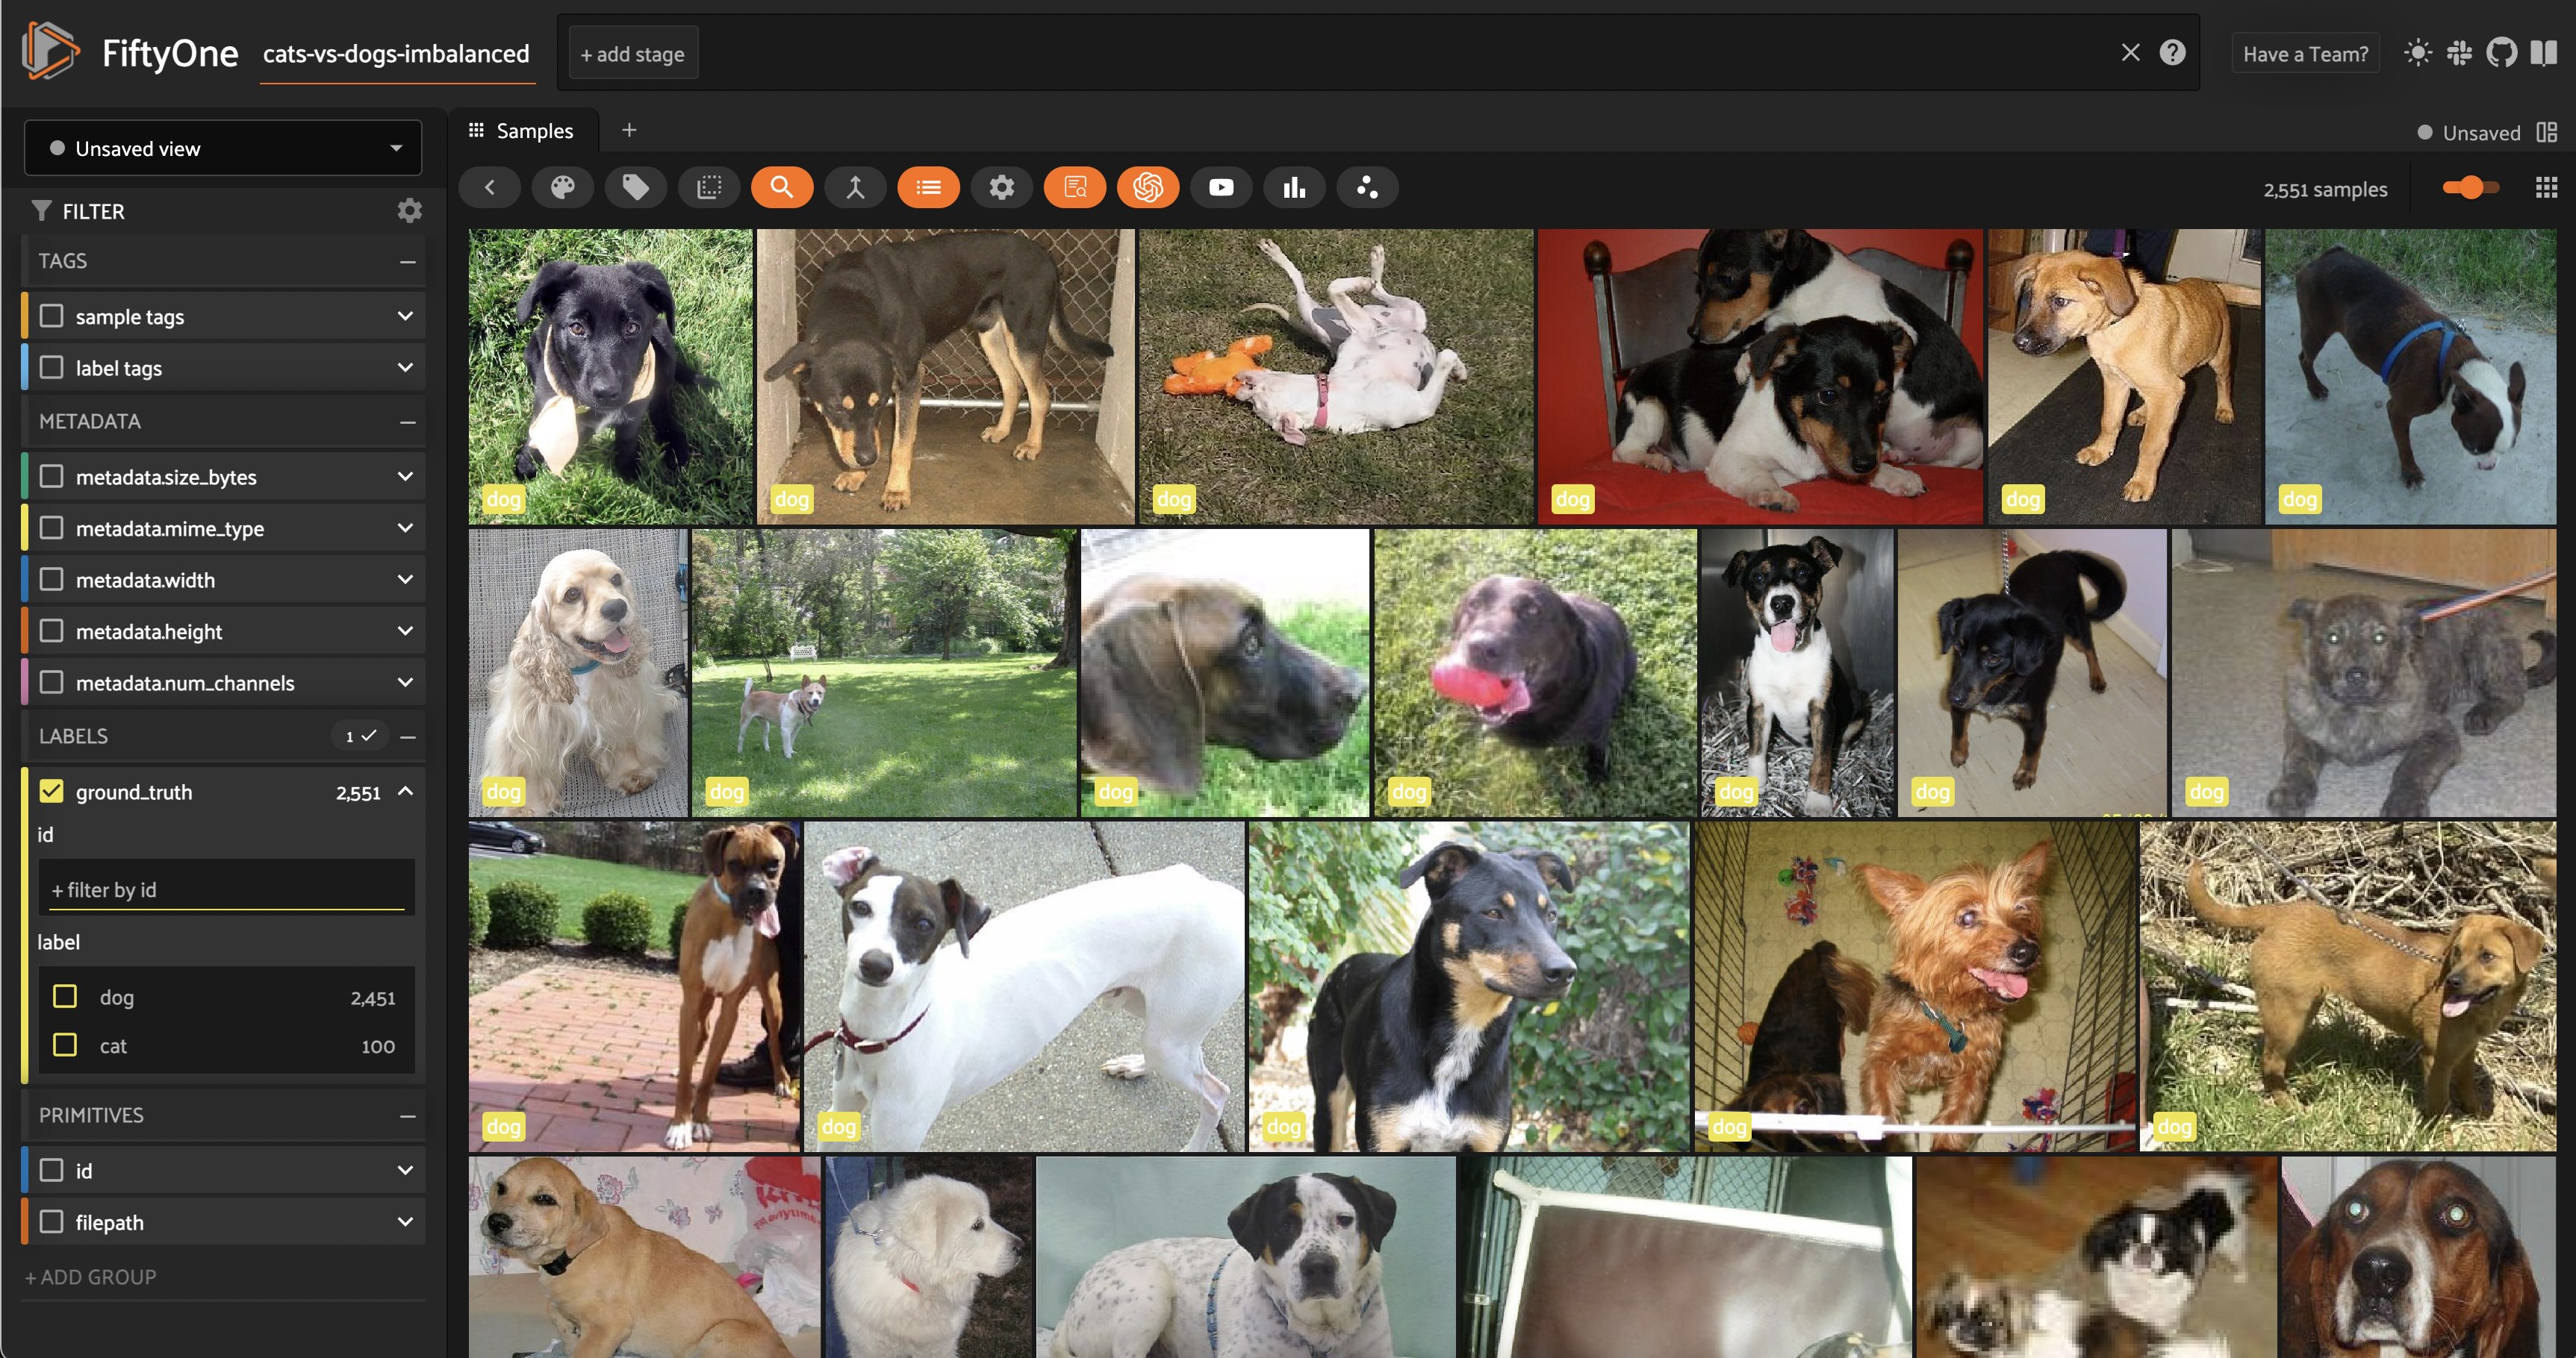This screenshot has height=1358, width=2576.
Task: Open the boxer on brick path thumbnail
Action: pyautogui.click(x=634, y=986)
